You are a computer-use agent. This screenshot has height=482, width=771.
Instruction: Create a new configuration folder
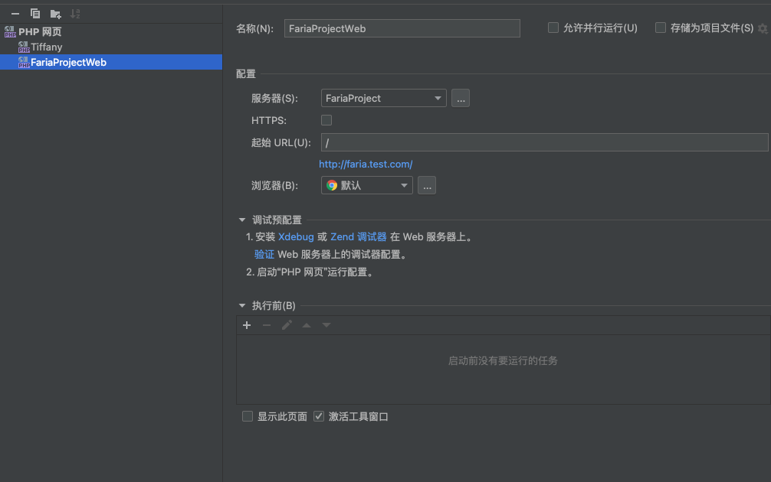click(55, 14)
